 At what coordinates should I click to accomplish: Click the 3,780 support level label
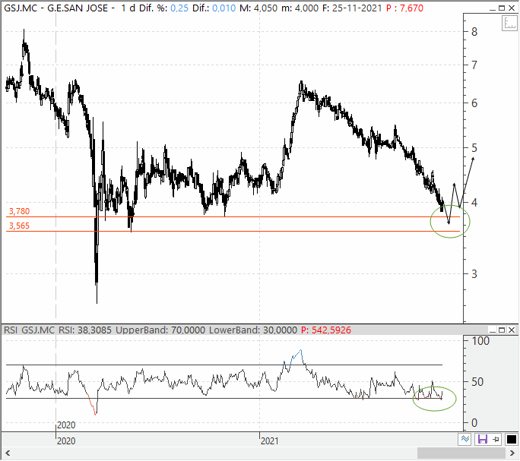pos(19,211)
